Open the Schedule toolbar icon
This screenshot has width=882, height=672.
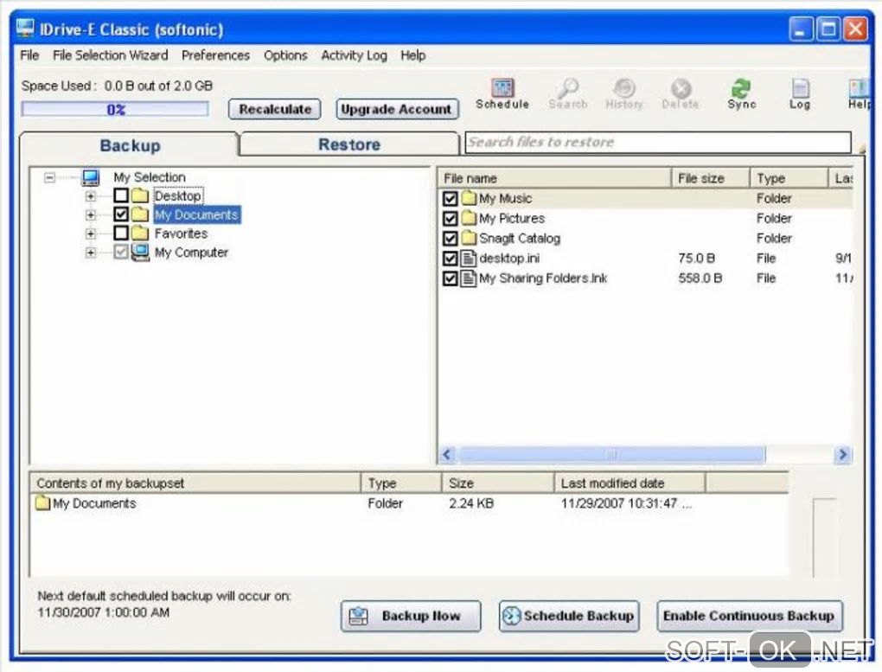[502, 94]
